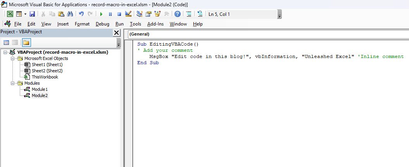Open the Properties Window icon

pos(148,14)
